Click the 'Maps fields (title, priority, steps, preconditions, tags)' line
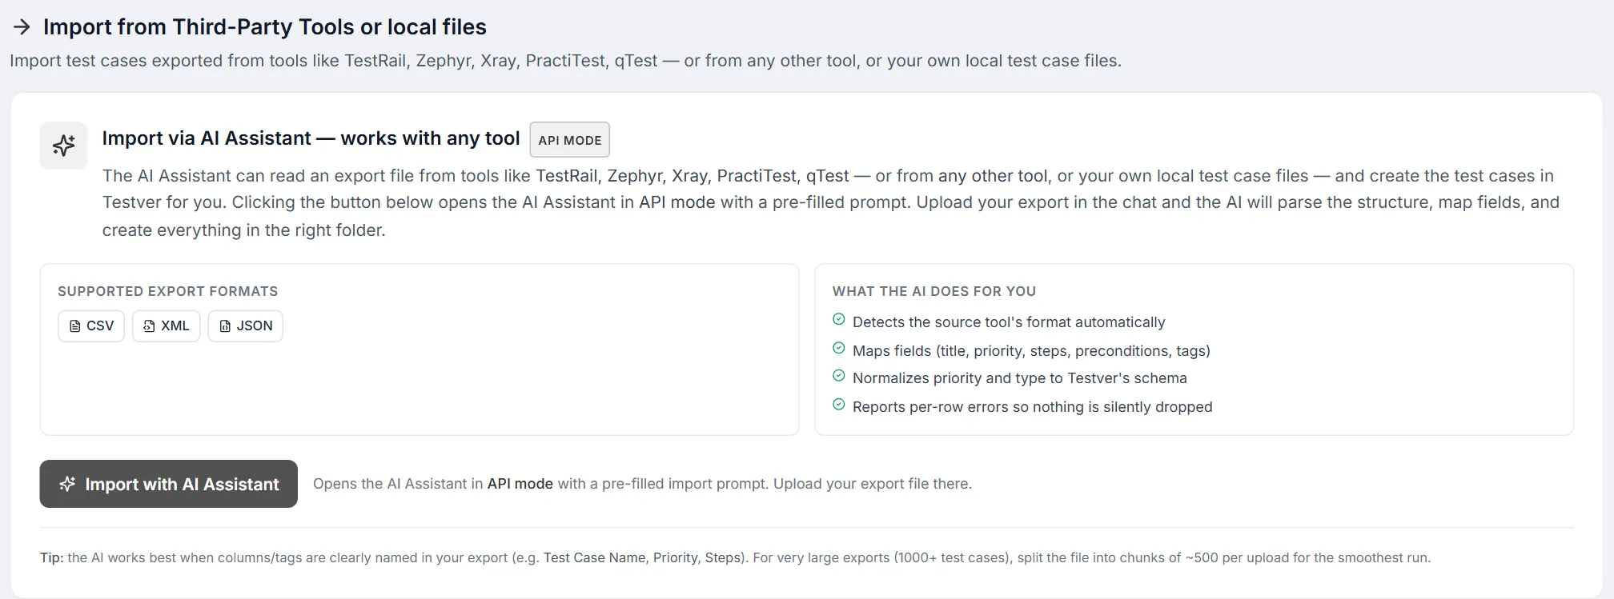This screenshot has width=1614, height=599. (1031, 351)
